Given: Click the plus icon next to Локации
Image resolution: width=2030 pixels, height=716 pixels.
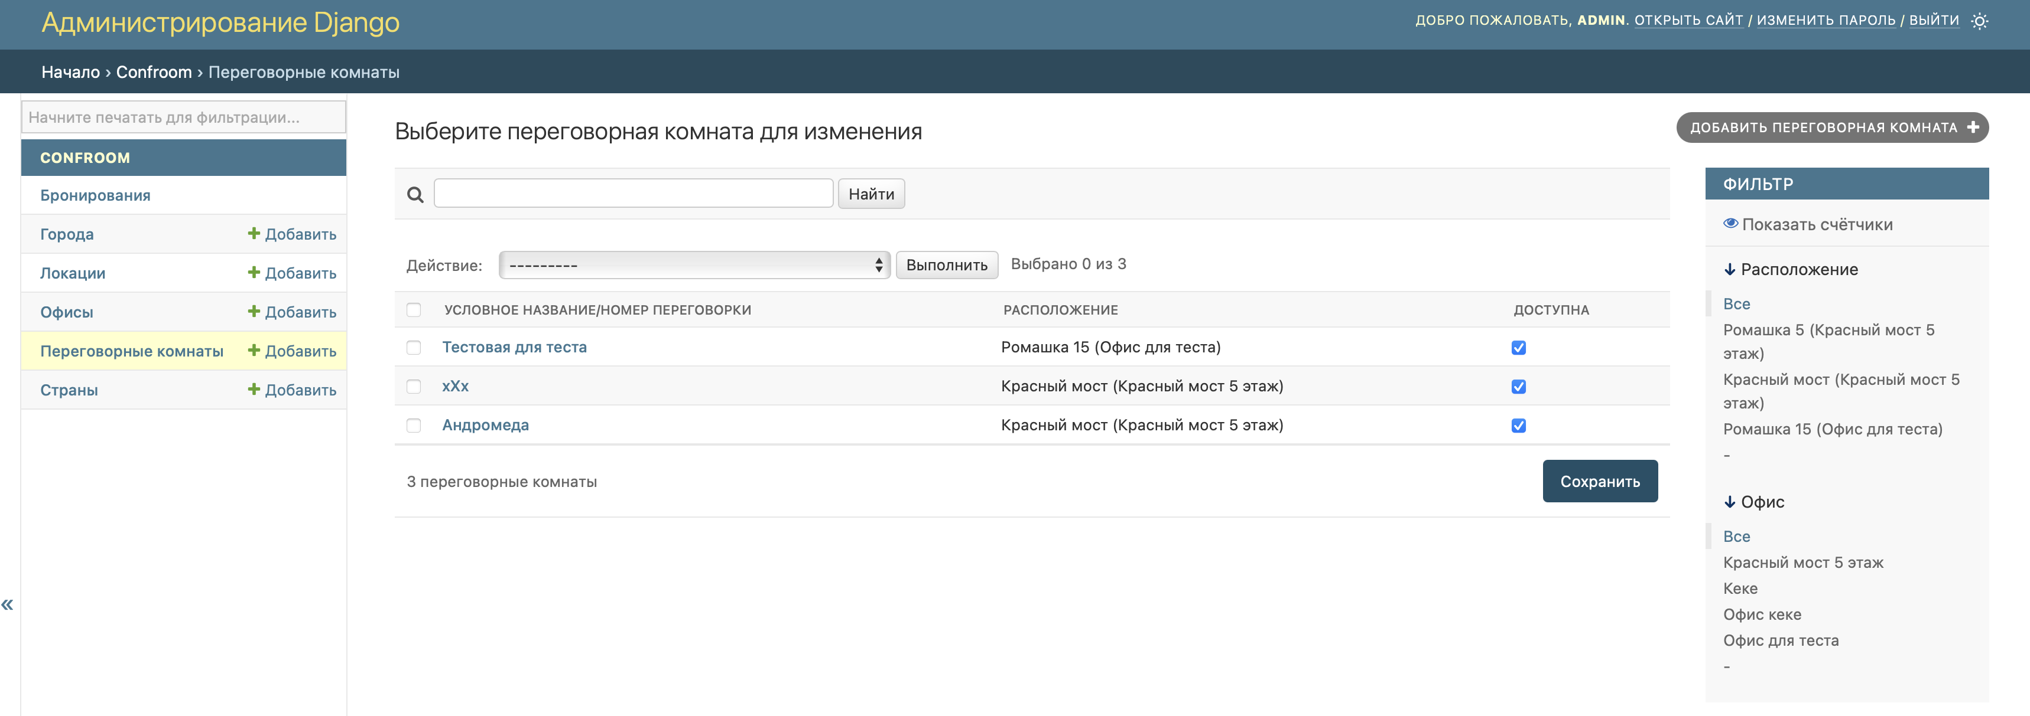Looking at the screenshot, I should coord(254,272).
